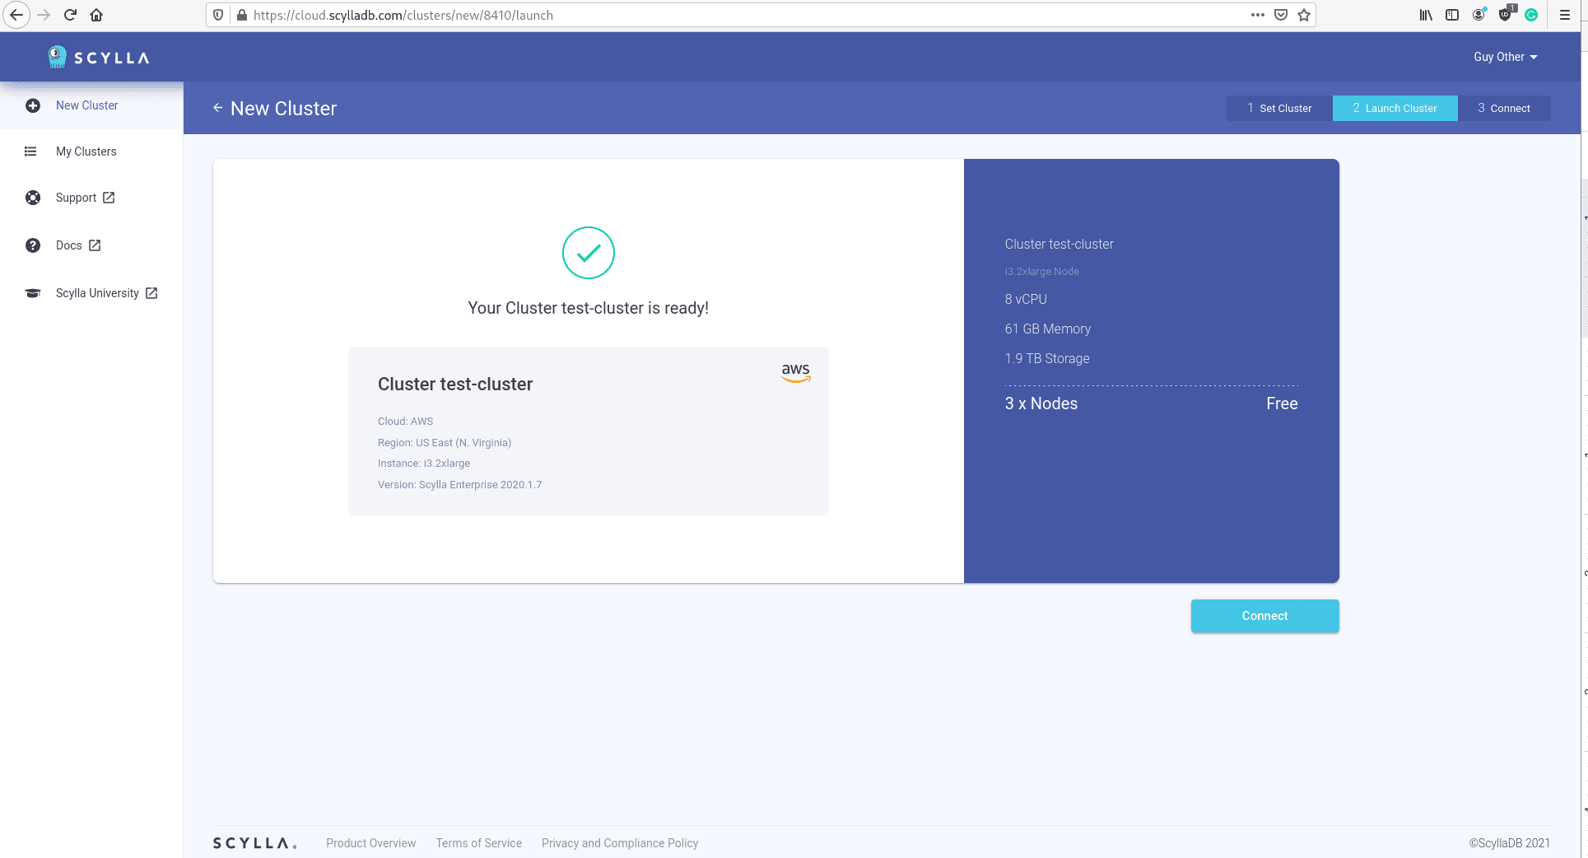Click the Connect button
The image size is (1588, 858).
pos(1264,616)
